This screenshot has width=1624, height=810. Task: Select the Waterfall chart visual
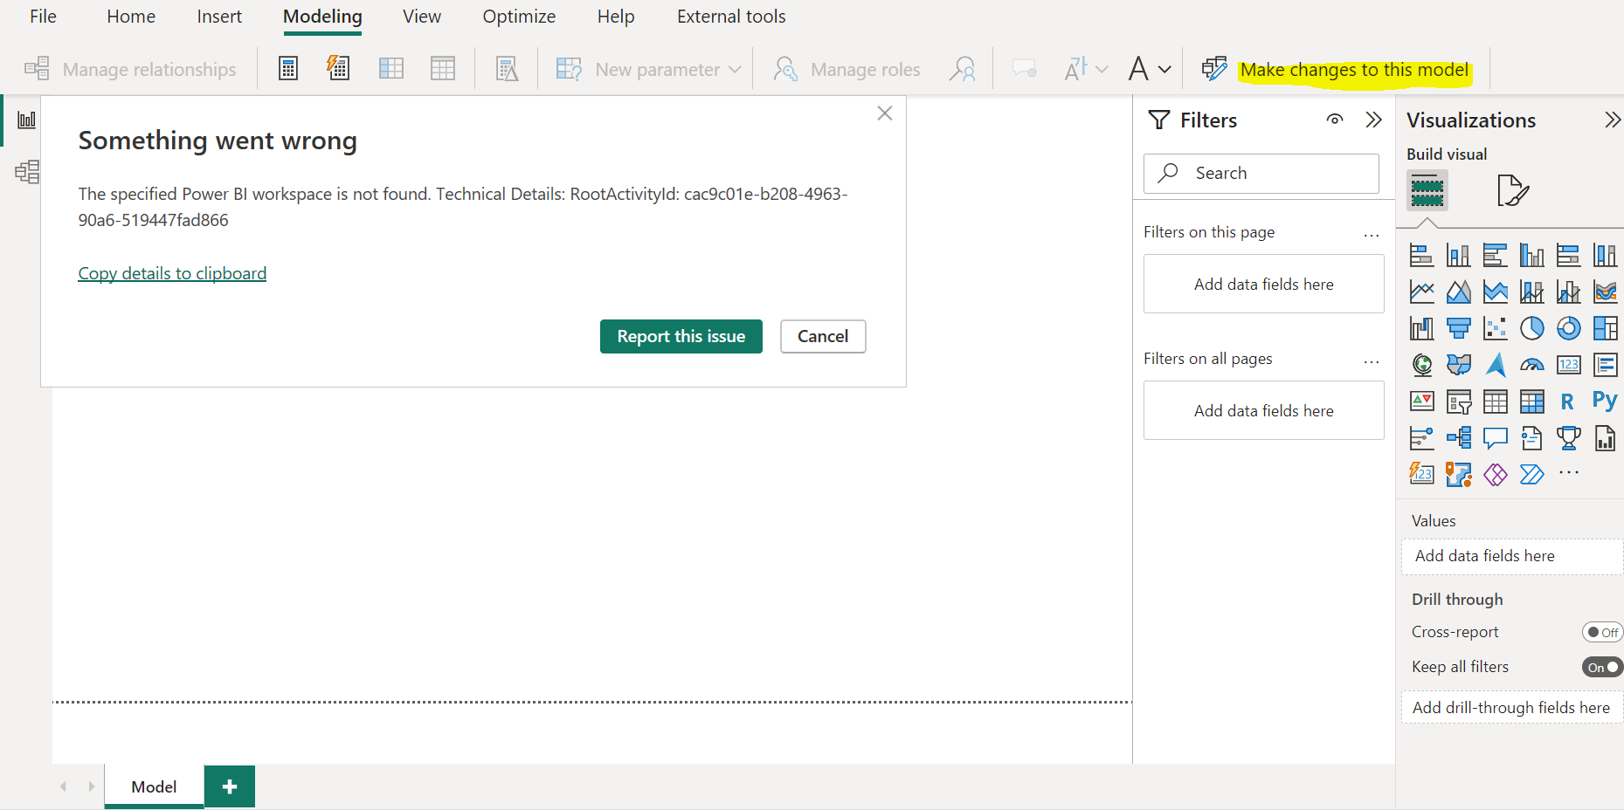click(x=1422, y=328)
